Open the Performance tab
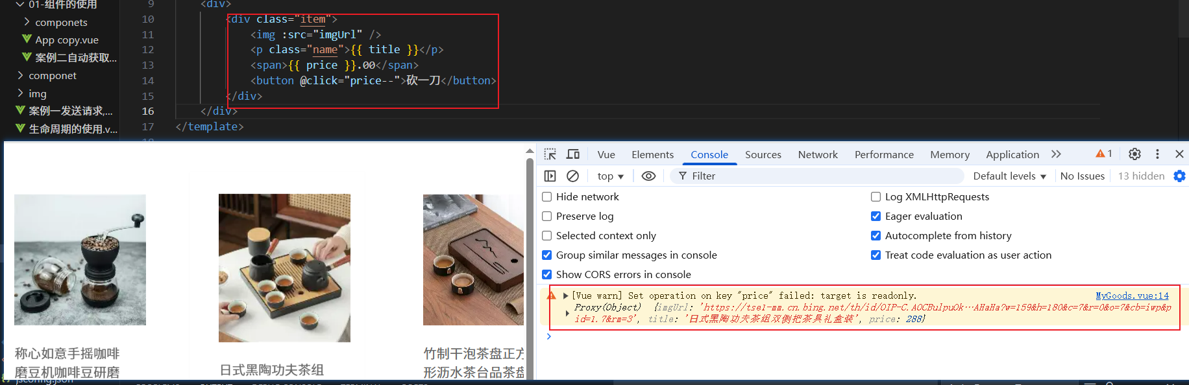 [x=884, y=154]
